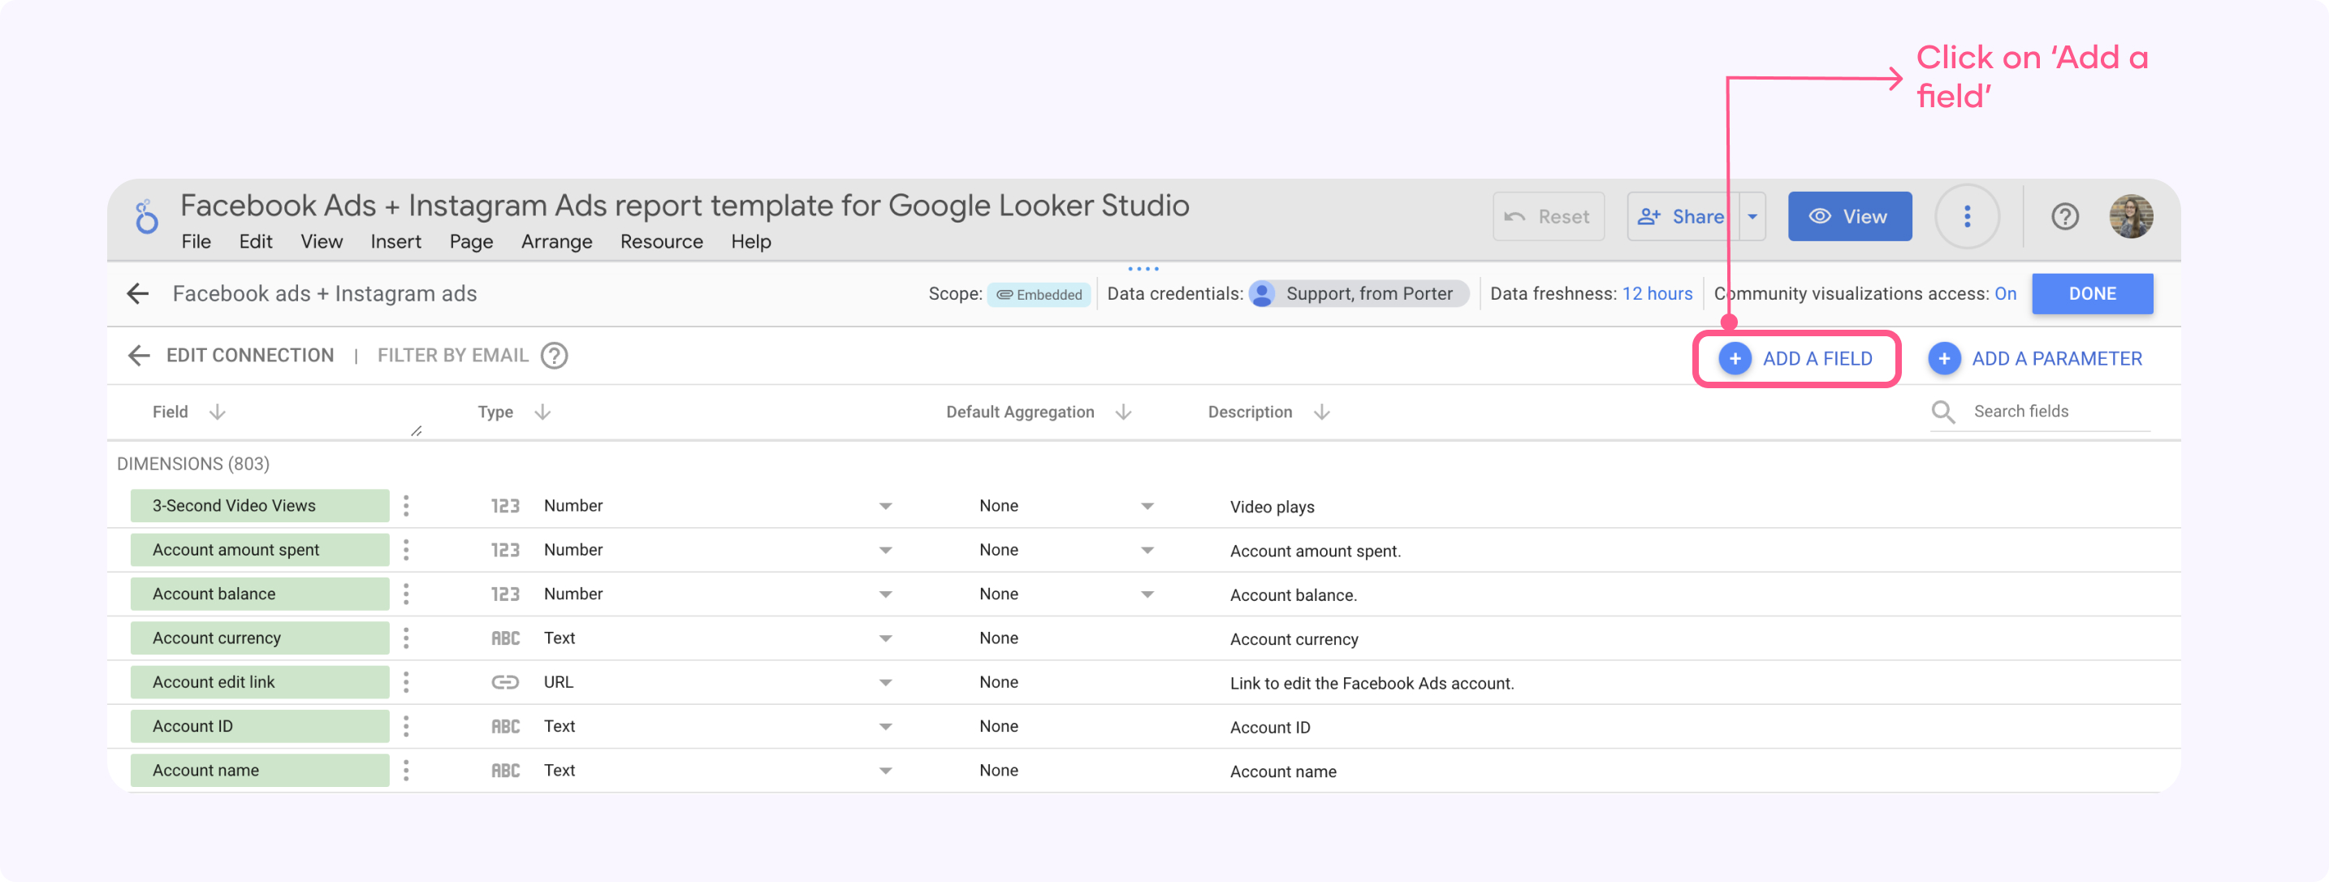Open options menu for Account edit link
Image resolution: width=2329 pixels, height=882 pixels.
click(406, 683)
